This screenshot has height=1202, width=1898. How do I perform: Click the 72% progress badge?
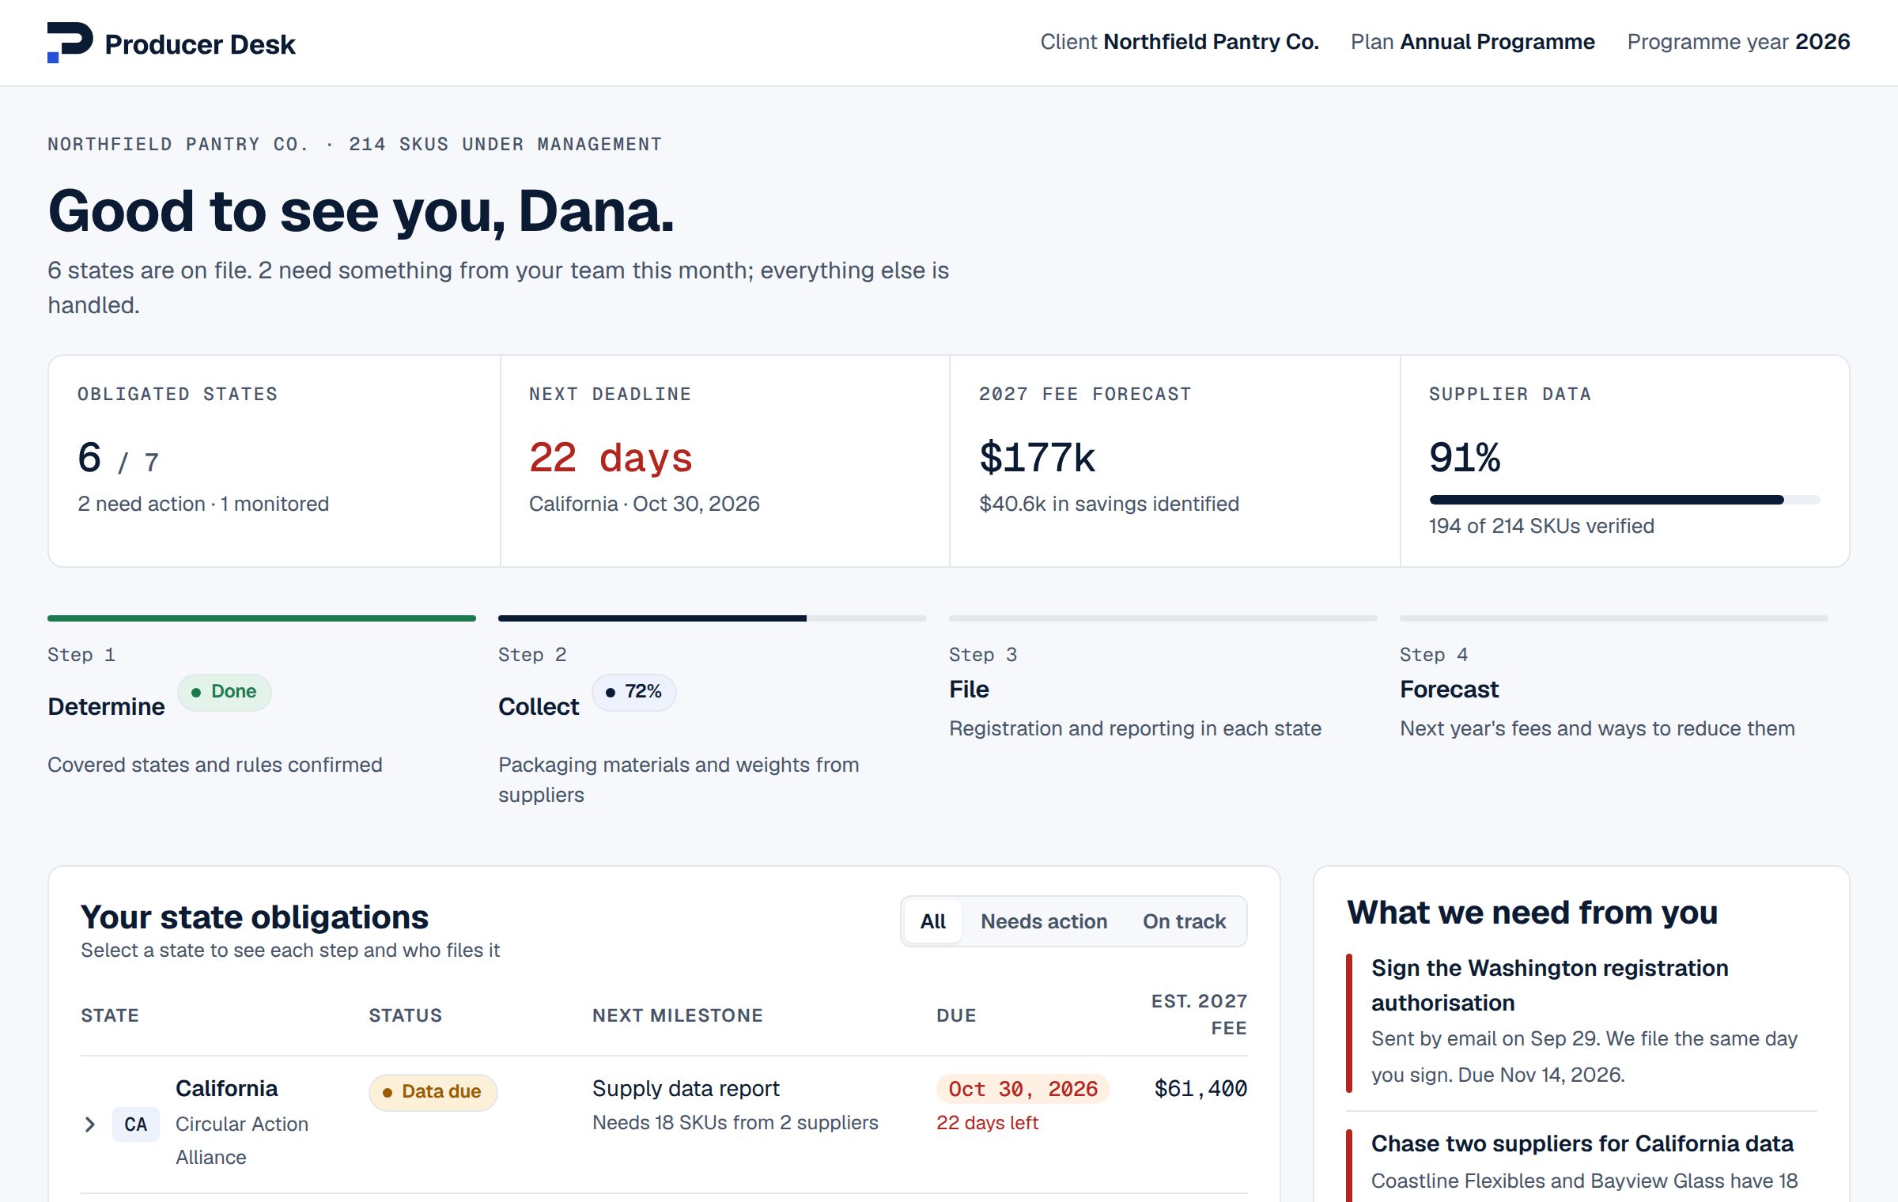point(634,692)
